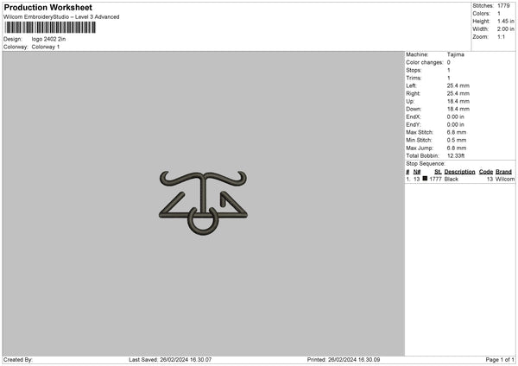Select the 'Colorway 1' value
The image size is (518, 366).
click(46, 47)
